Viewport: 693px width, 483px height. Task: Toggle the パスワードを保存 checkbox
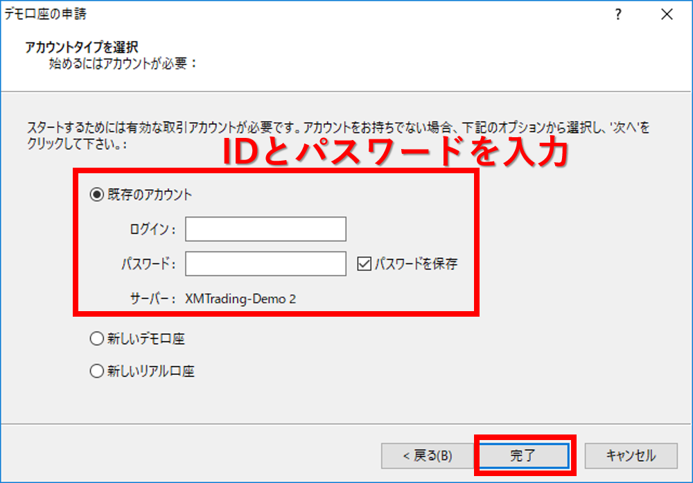tap(365, 263)
